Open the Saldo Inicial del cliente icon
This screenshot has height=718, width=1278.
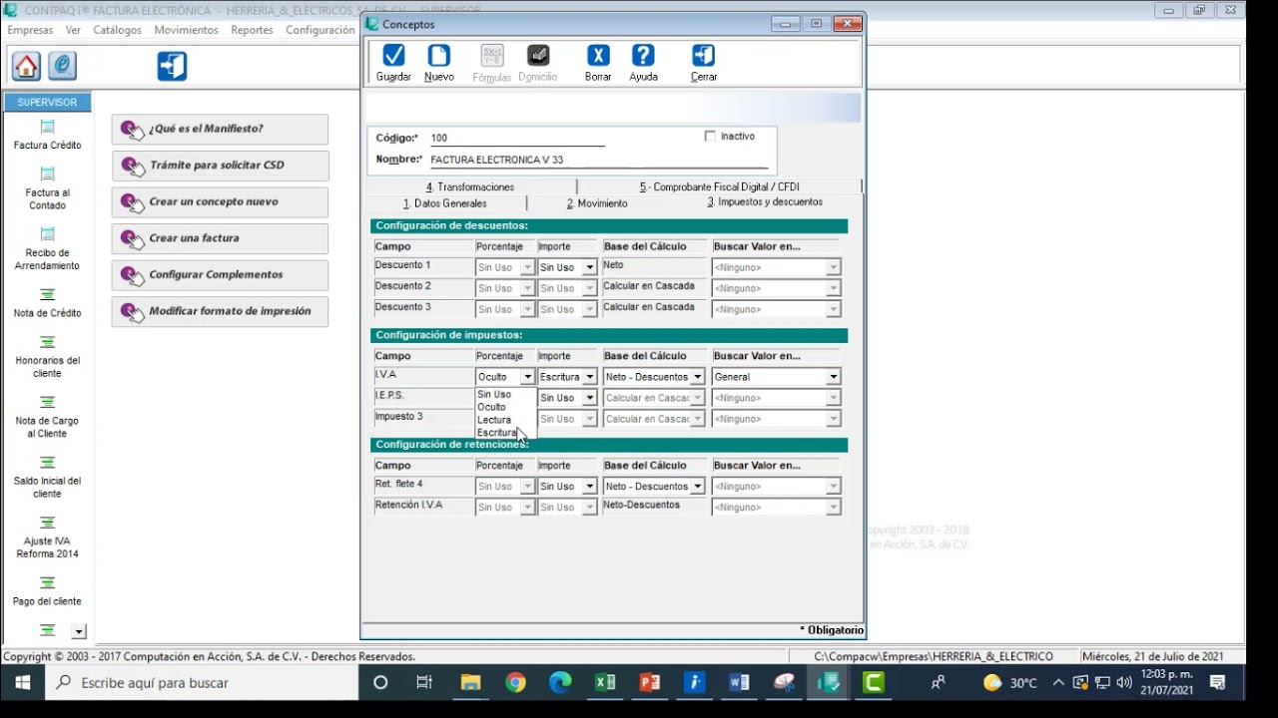(47, 463)
